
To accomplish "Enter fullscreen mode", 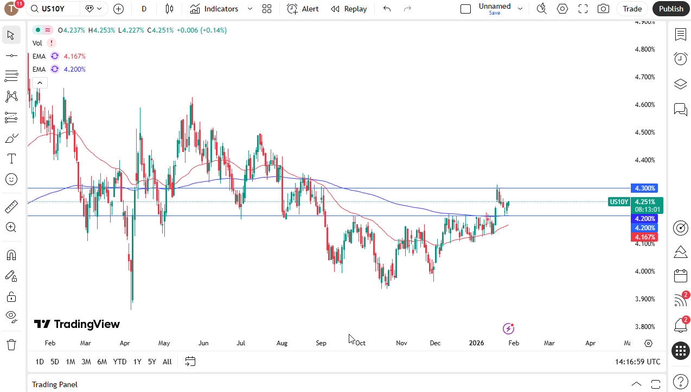I will [583, 9].
